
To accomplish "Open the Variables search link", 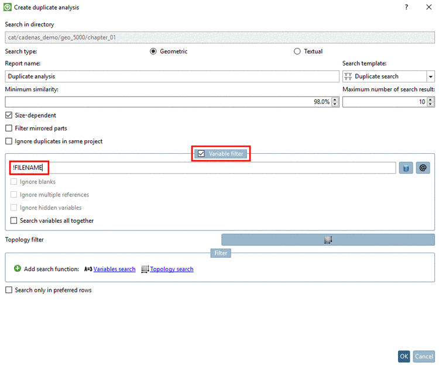I will [x=114, y=269].
